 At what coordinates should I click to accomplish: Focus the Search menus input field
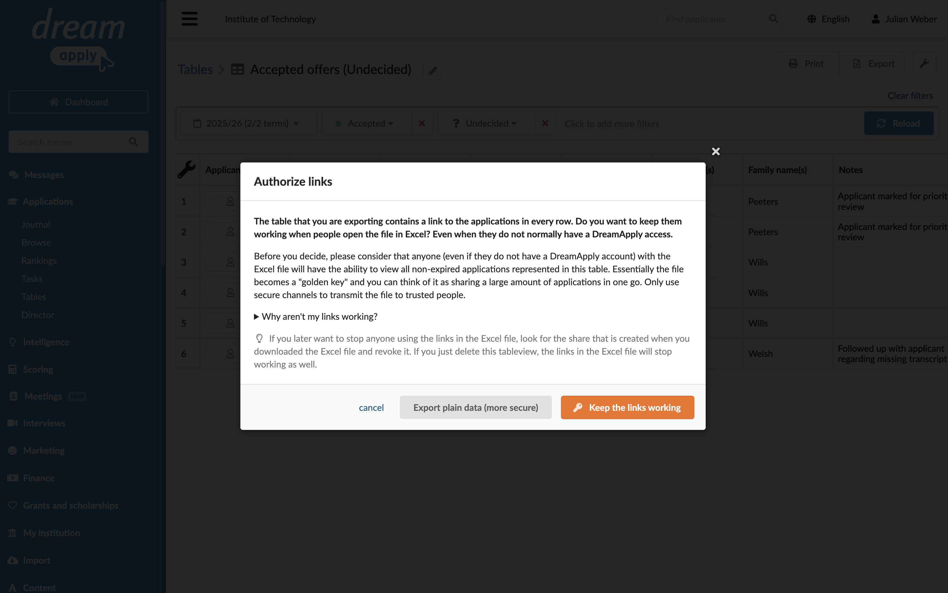tap(79, 141)
